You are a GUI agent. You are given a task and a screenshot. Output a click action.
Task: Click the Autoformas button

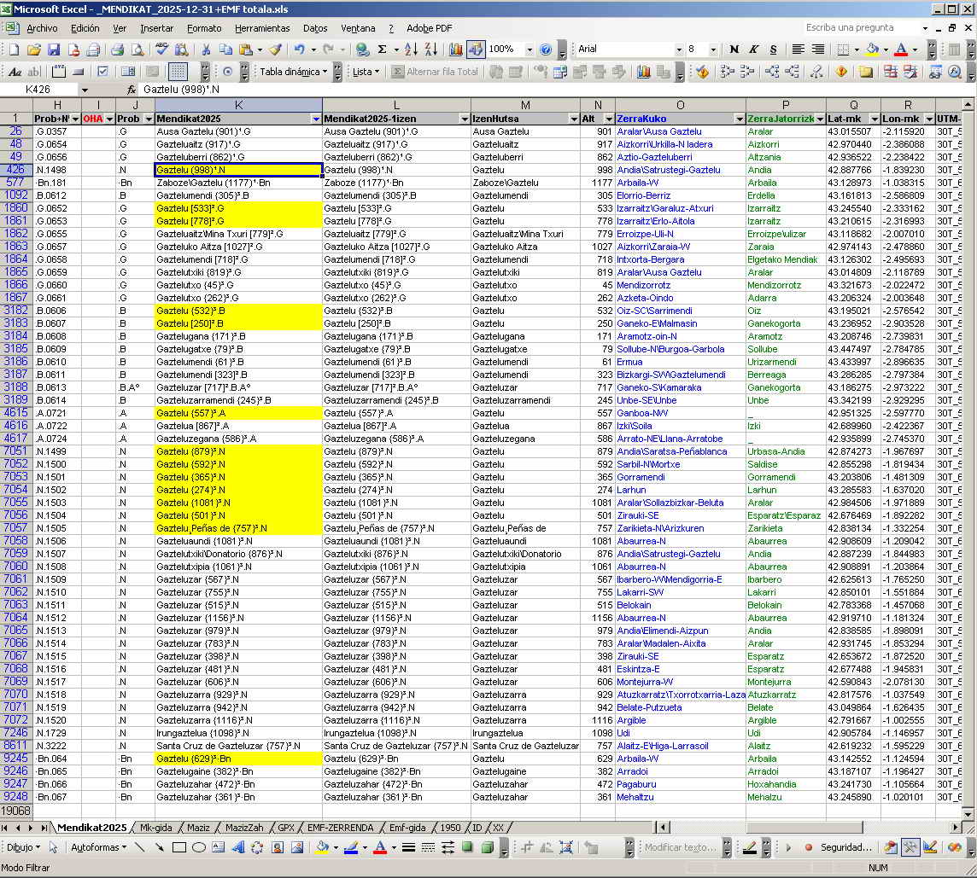pos(98,847)
